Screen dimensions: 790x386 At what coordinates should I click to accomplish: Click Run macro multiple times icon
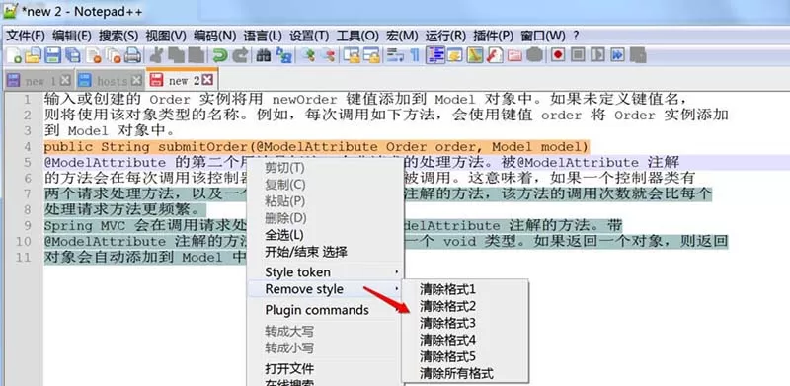618,55
